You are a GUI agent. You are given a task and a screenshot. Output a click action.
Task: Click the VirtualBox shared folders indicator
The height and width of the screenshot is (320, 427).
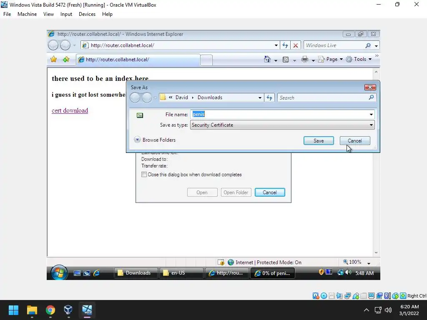point(364,296)
